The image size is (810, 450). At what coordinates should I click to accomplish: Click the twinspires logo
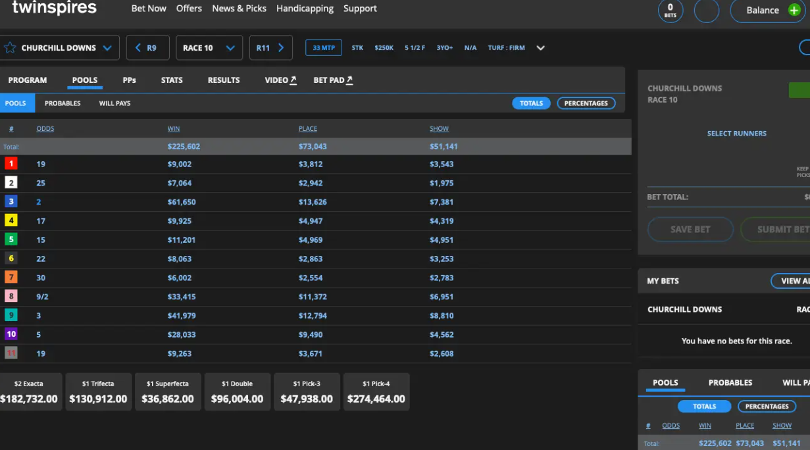[54, 8]
